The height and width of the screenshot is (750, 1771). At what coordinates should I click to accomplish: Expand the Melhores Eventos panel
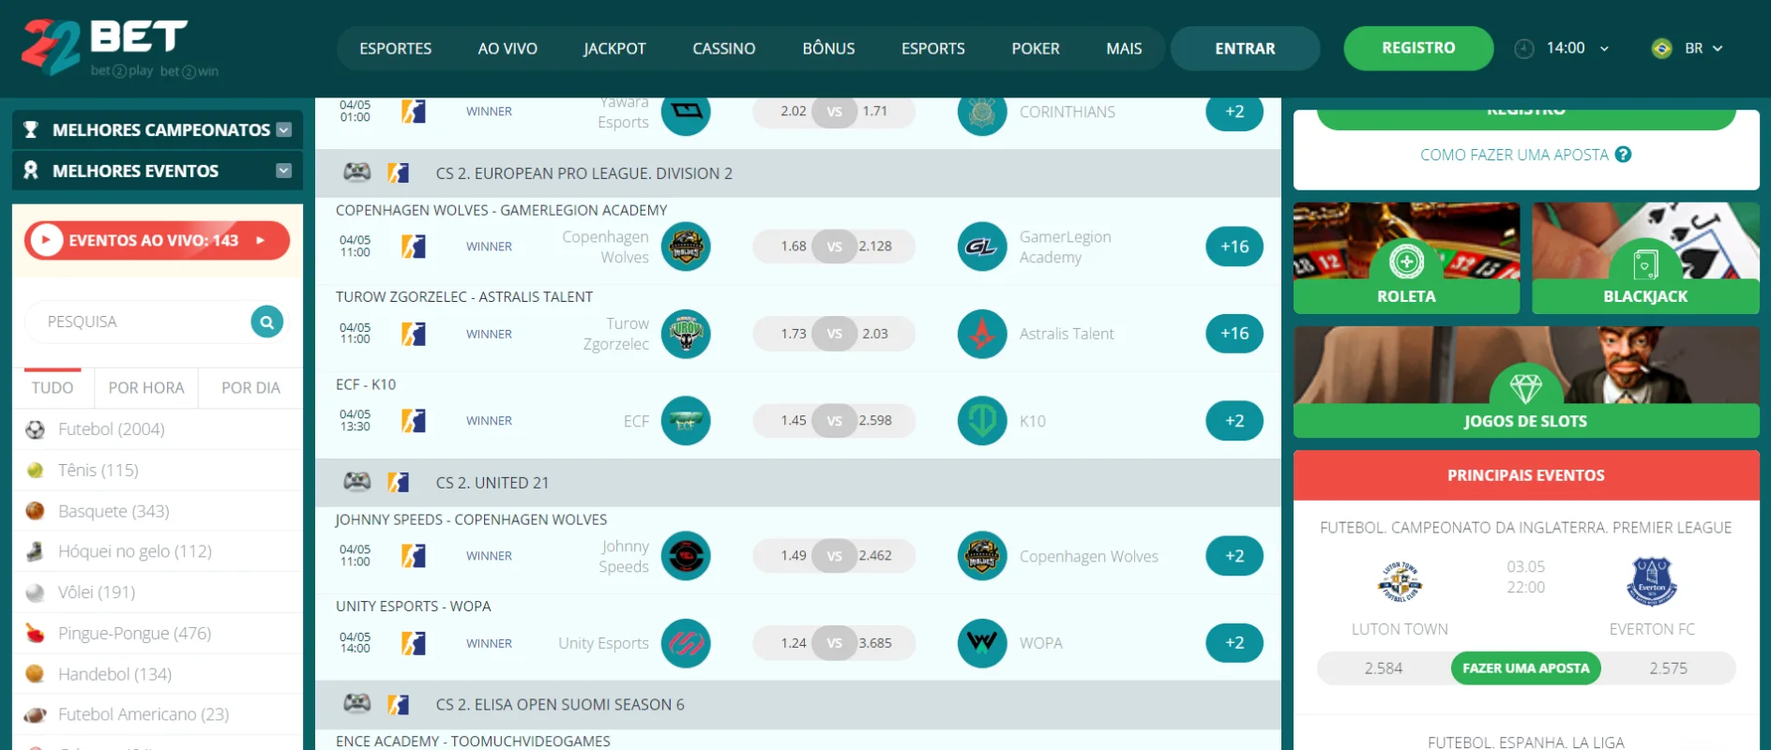click(x=284, y=171)
